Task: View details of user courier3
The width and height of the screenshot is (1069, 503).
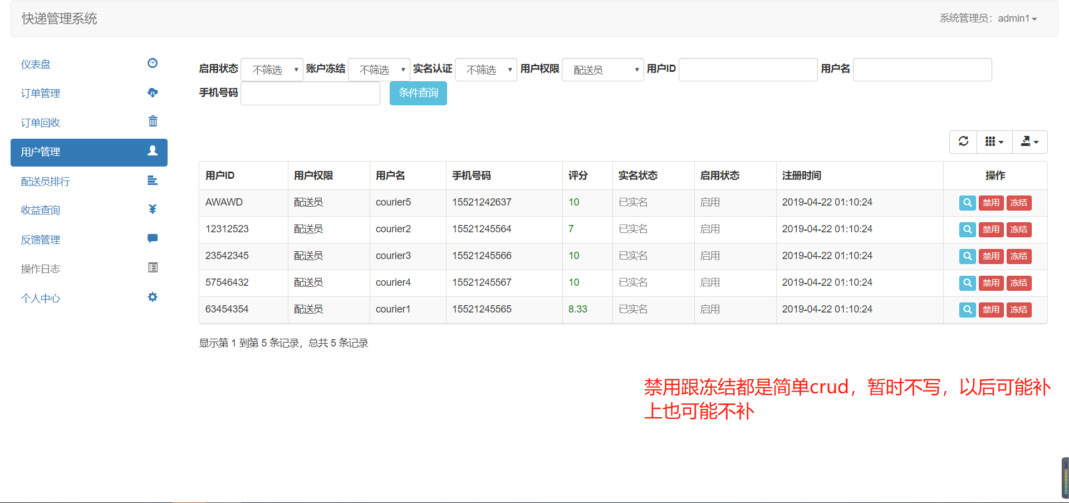Action: (x=968, y=256)
